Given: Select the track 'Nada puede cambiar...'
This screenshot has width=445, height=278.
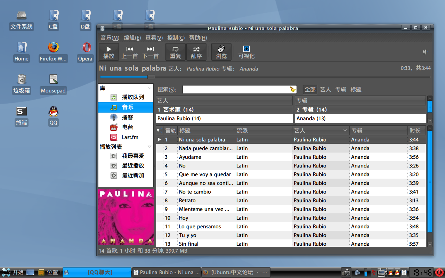Looking at the screenshot, I should click(x=291, y=148).
